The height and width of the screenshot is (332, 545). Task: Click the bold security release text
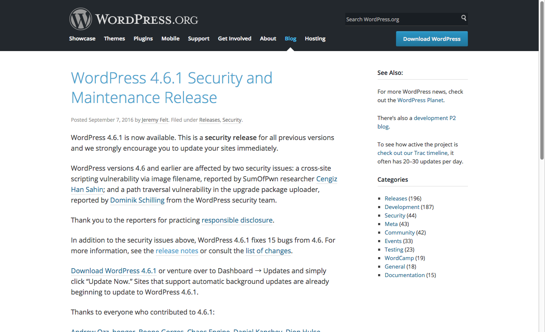coord(231,137)
